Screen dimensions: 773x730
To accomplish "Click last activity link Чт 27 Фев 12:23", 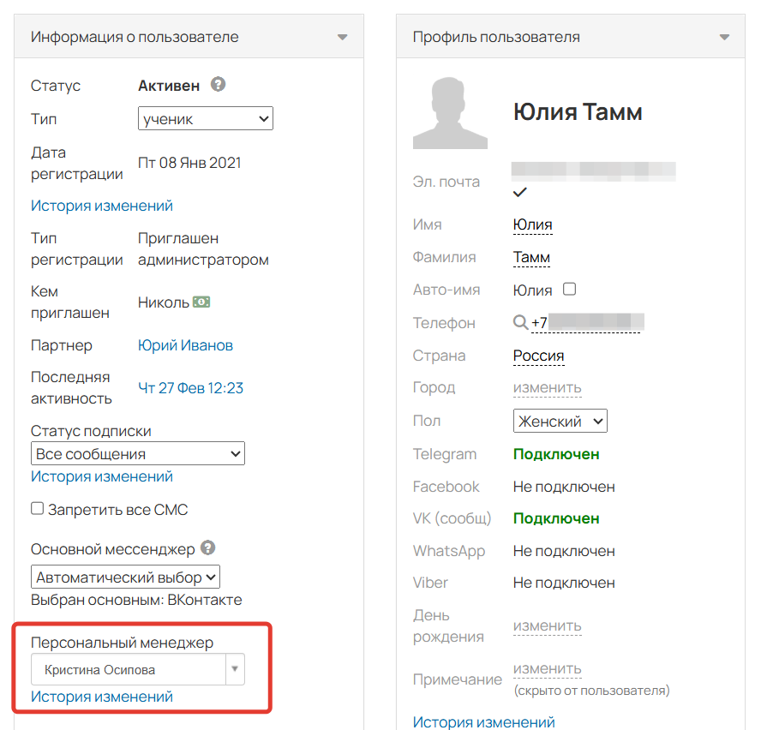I will point(190,388).
